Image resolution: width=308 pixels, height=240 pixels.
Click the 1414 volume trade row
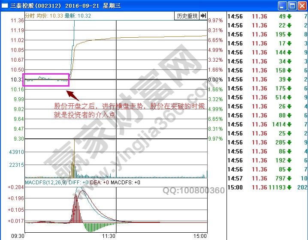(x=266, y=124)
